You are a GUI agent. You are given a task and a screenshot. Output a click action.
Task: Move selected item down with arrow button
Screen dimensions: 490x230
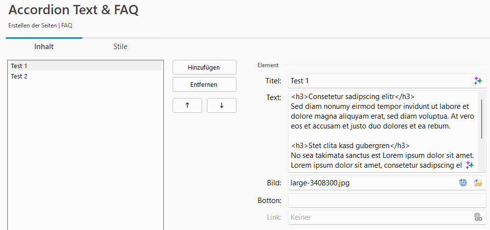221,105
